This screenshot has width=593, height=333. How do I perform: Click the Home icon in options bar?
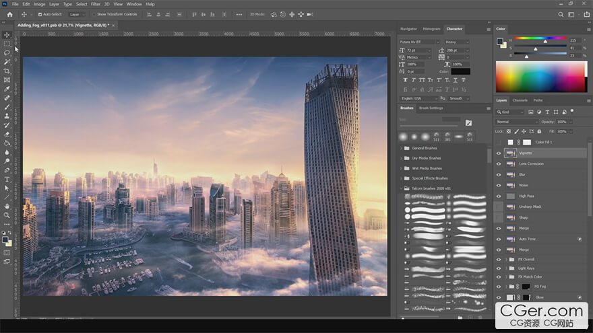tap(10, 14)
